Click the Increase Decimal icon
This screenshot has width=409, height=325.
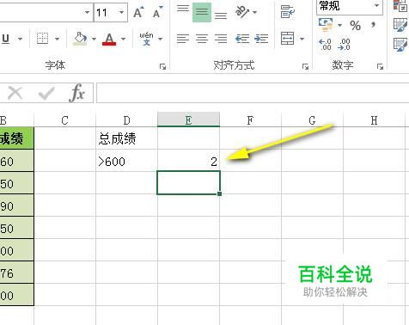325,45
